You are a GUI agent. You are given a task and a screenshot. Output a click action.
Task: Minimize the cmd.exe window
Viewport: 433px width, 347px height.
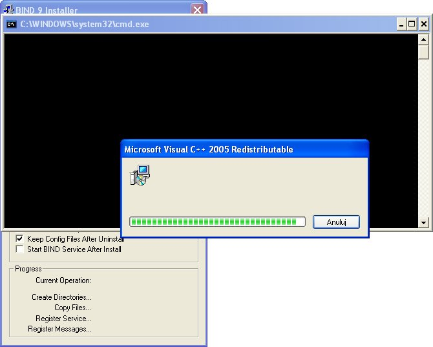401,25
